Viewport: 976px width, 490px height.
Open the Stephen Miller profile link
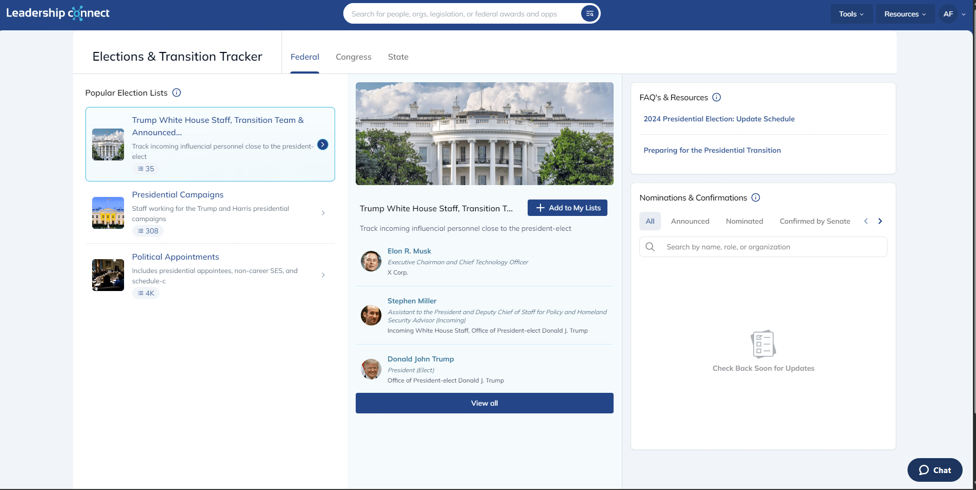(412, 301)
